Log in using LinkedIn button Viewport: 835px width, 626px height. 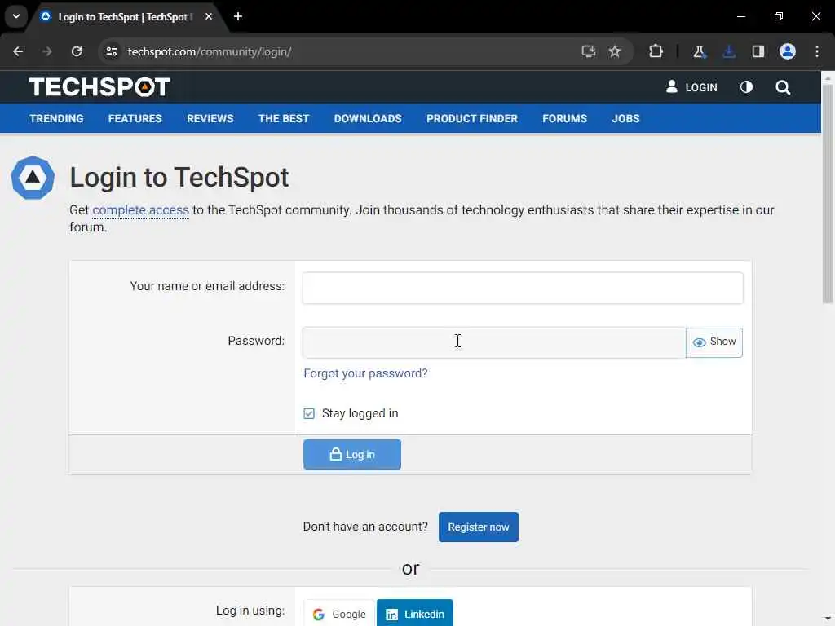[x=415, y=614]
